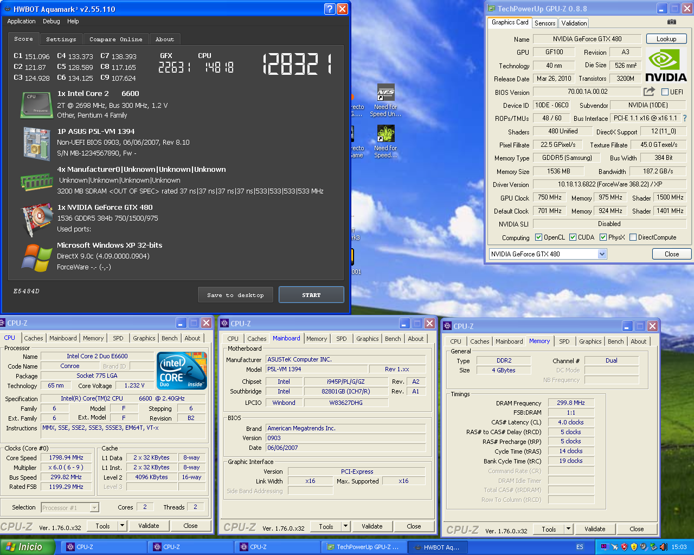Click the Close button in GPU-Z
This screenshot has height=555, width=694.
pos(672,254)
